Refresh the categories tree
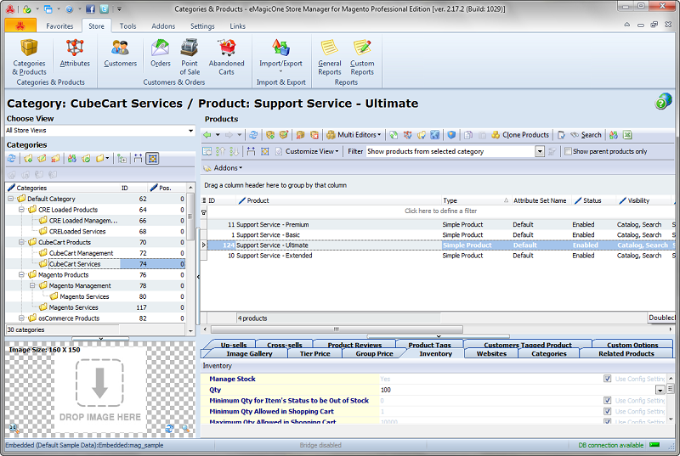The image size is (680, 456). pos(12,159)
